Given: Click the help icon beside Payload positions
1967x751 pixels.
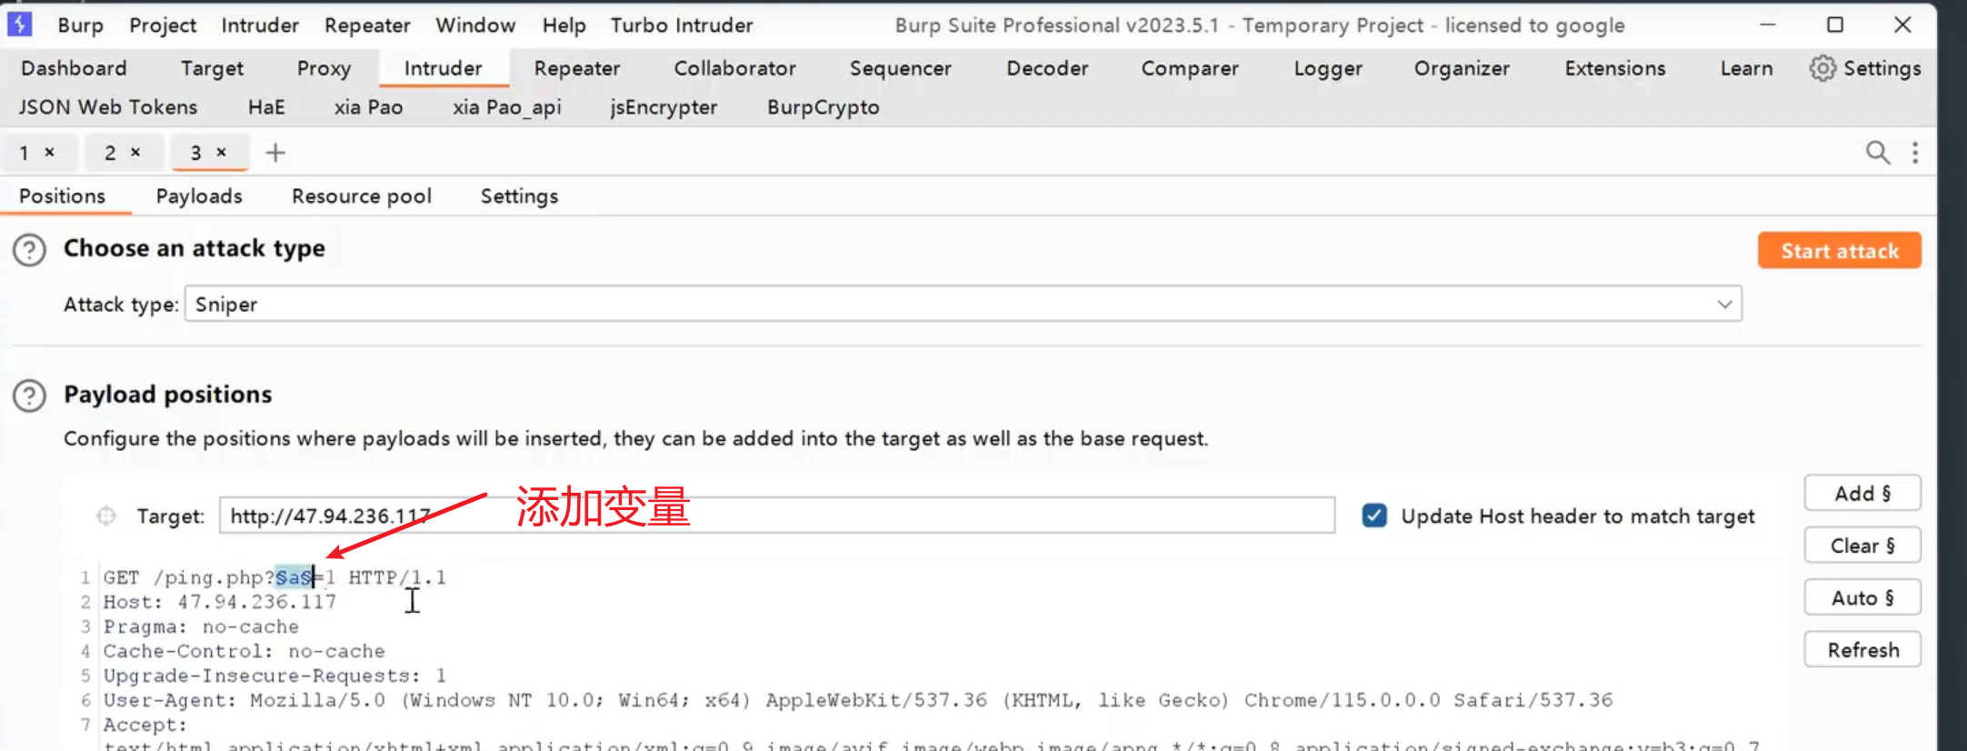Looking at the screenshot, I should tap(29, 396).
